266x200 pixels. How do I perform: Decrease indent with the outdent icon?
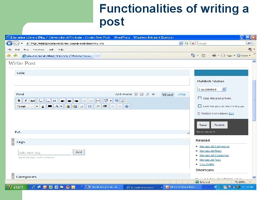[98, 106]
